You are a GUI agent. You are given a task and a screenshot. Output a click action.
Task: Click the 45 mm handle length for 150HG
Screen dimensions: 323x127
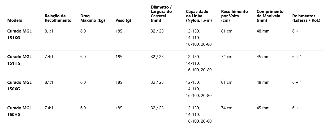(263, 108)
